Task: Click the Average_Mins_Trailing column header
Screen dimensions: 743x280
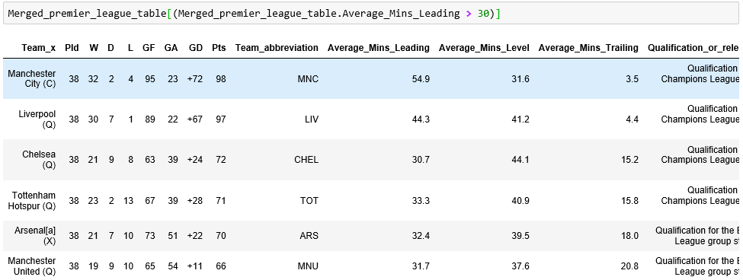Action: [588, 48]
